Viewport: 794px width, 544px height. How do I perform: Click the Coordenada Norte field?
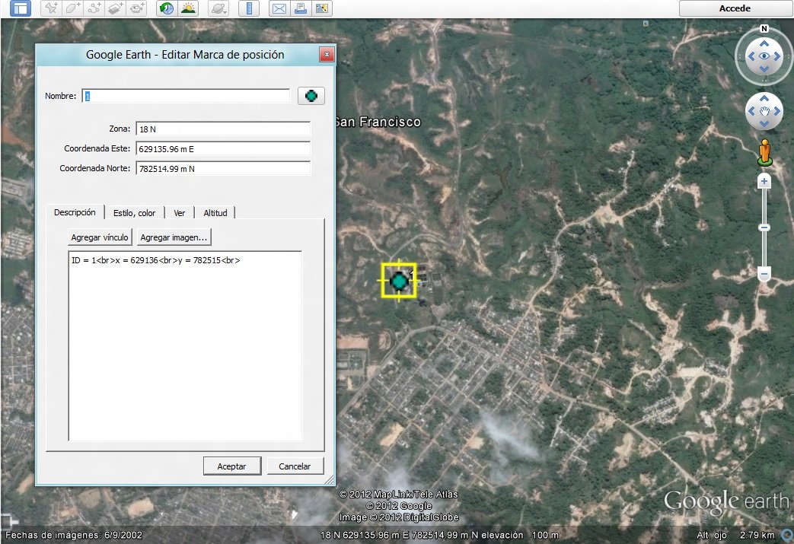[223, 168]
